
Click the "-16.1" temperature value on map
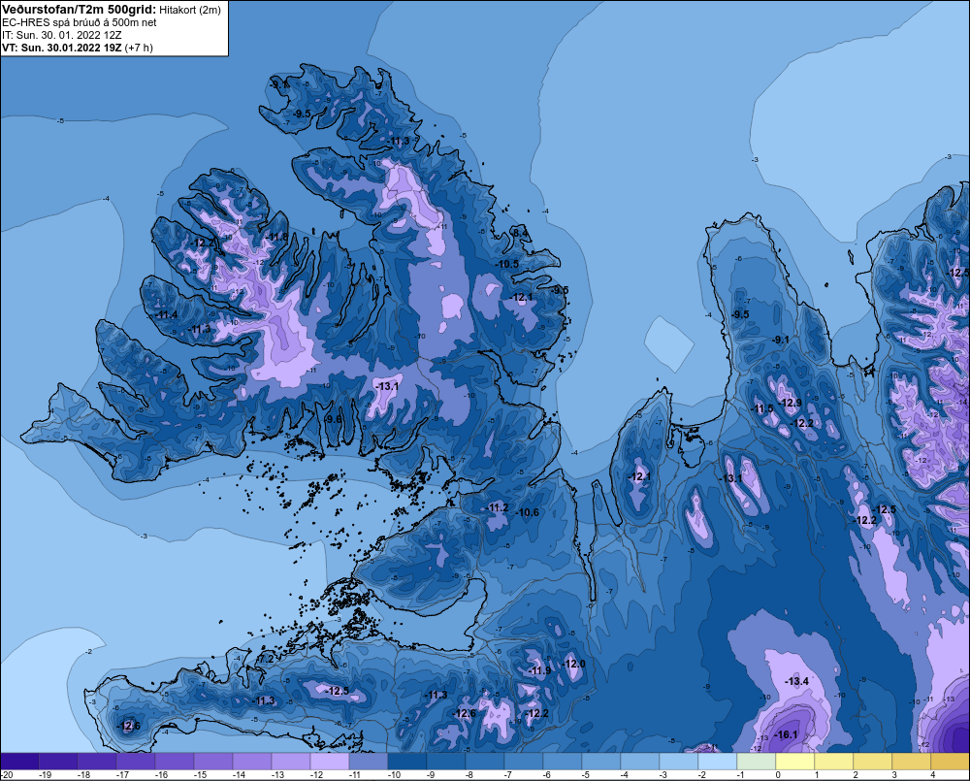point(786,735)
